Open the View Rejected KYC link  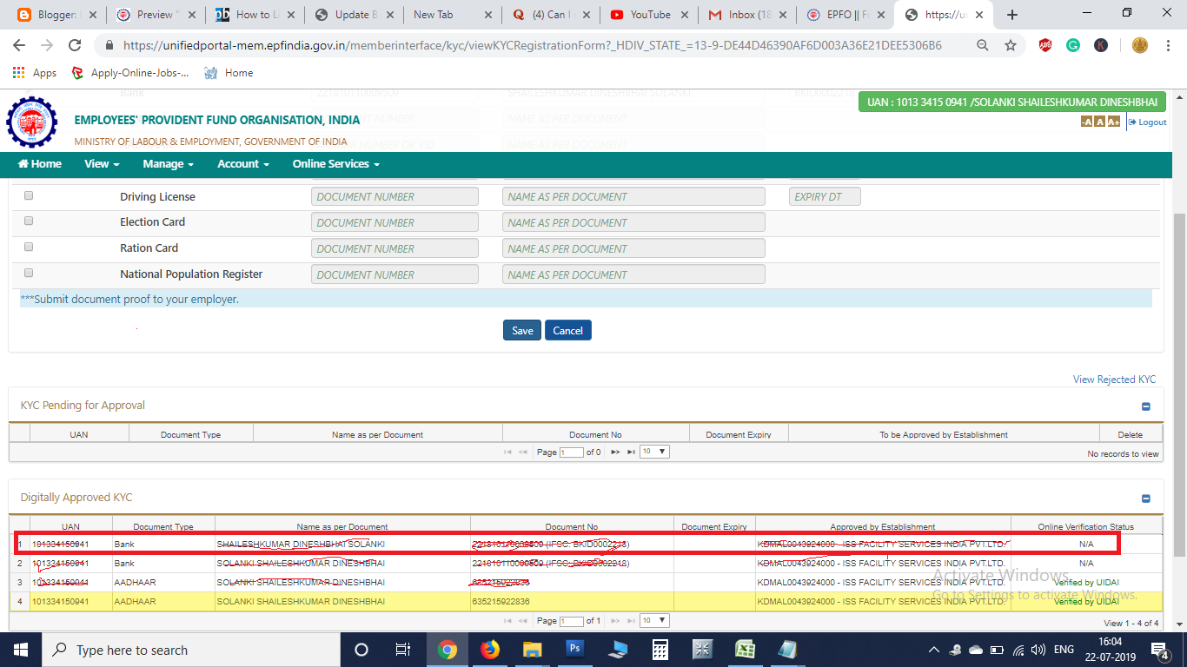pos(1113,380)
